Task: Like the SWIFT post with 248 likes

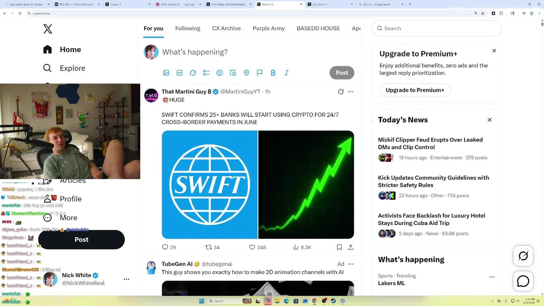Action: [x=258, y=247]
